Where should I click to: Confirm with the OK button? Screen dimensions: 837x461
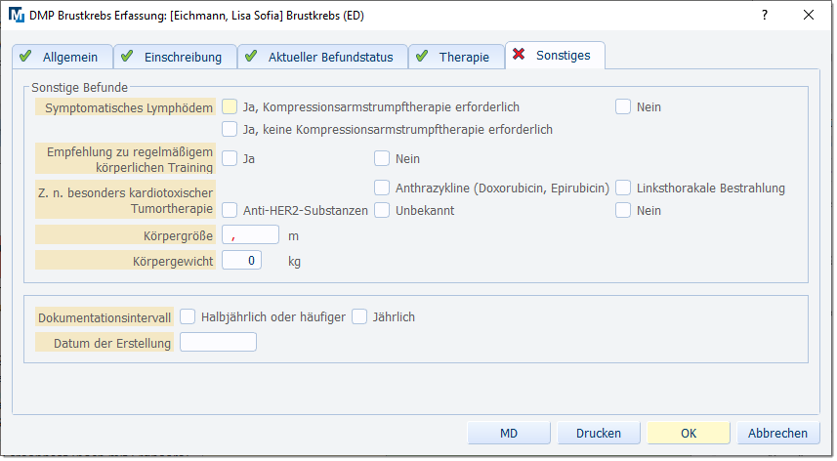tap(689, 433)
